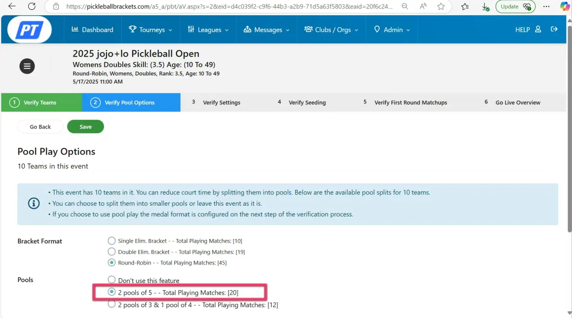This screenshot has width=572, height=318.
Task: Click the Pool Play Options heading
Action: click(56, 152)
